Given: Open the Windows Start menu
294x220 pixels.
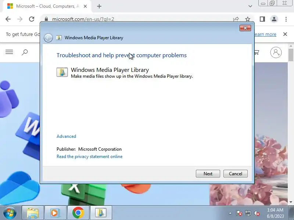Looking at the screenshot, I should coord(10,213).
